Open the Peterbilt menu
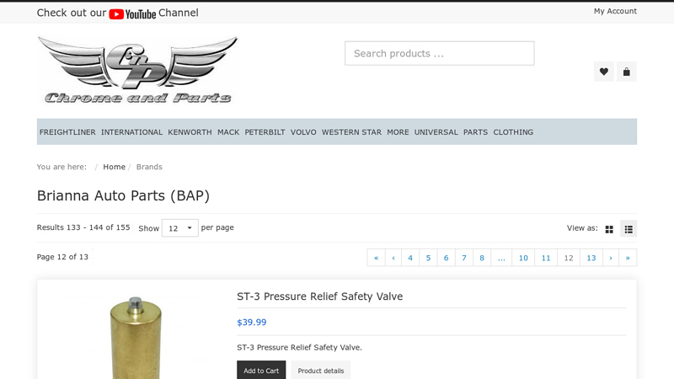 [265, 132]
